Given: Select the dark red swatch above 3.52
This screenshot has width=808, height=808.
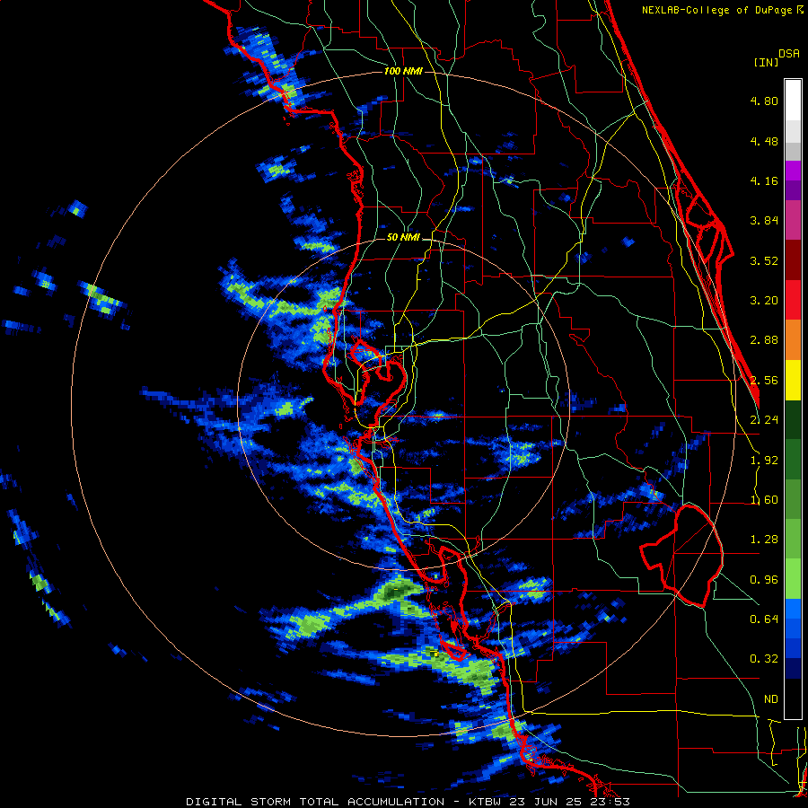Looking at the screenshot, I should 793,260.
